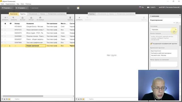Viewport: 182px width, 102px height.
Task: Click the Импорт icon in campaigns toolbar
Action: tap(31, 18)
